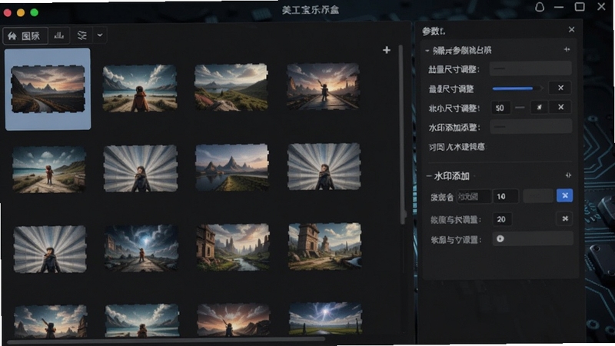
Task: Click the blue X button in watermark row
Action: [565, 195]
